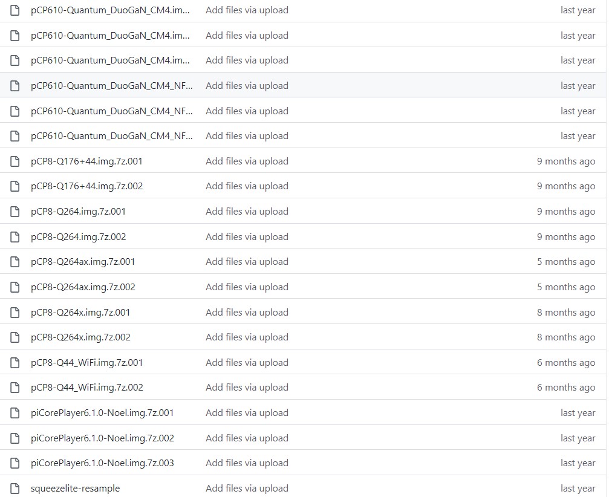Image resolution: width=609 pixels, height=497 pixels.
Task: Click the file icon next to pCP8-Q264.img.7z.001
Action: coord(15,212)
